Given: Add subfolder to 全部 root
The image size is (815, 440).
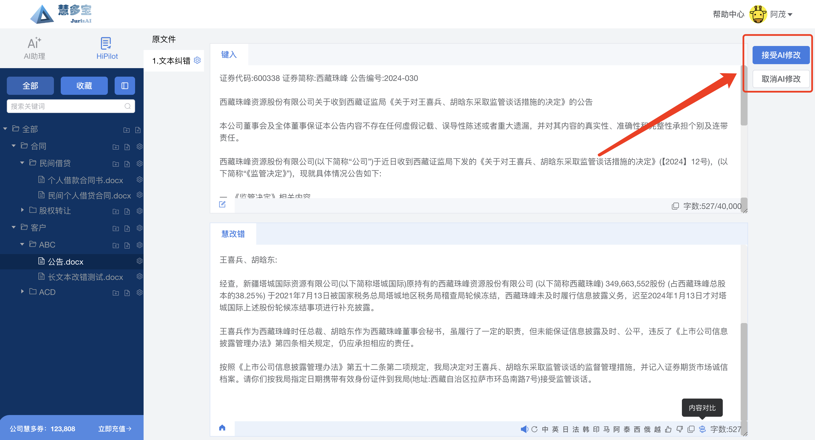Looking at the screenshot, I should 127,130.
